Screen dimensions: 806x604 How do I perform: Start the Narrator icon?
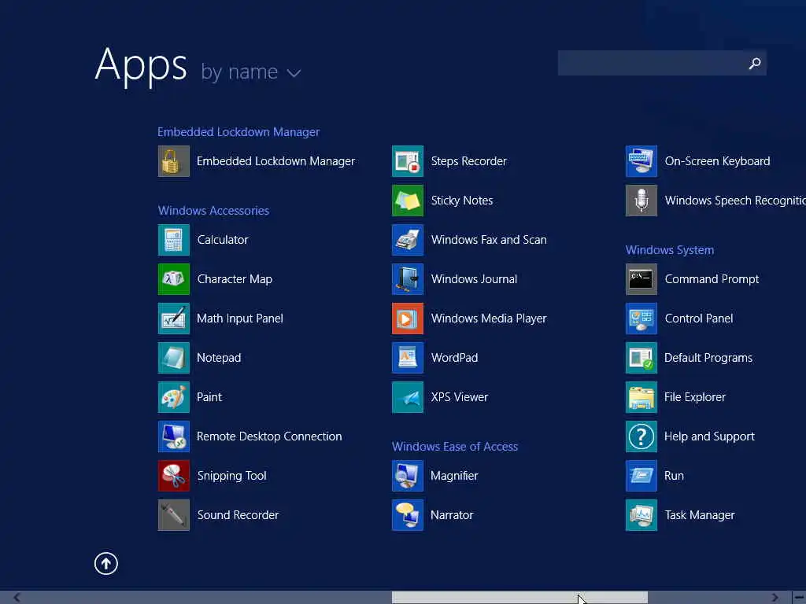(x=408, y=515)
